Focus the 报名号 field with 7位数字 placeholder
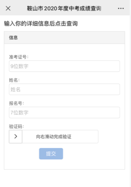This screenshot has width=131, height=187. 64,112
